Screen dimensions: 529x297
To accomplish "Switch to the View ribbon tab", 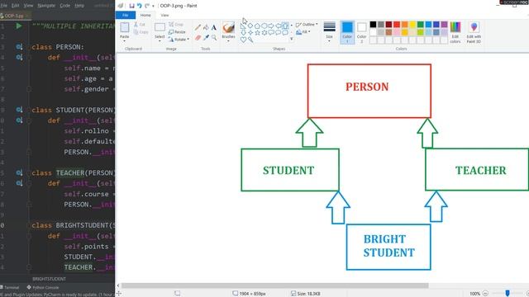I will click(164, 15).
